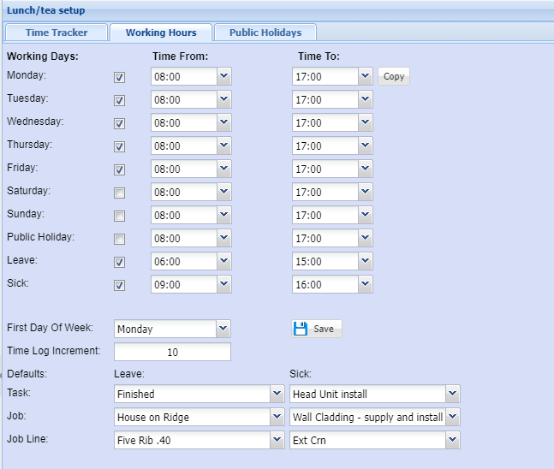Open Sick Job dropdown for Wall Cladding
Image resolution: width=554 pixels, height=469 pixels.
pyautogui.click(x=453, y=418)
